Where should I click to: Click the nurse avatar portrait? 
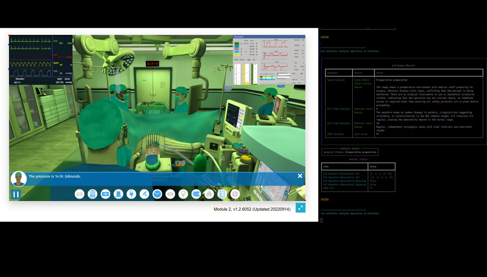click(x=19, y=179)
